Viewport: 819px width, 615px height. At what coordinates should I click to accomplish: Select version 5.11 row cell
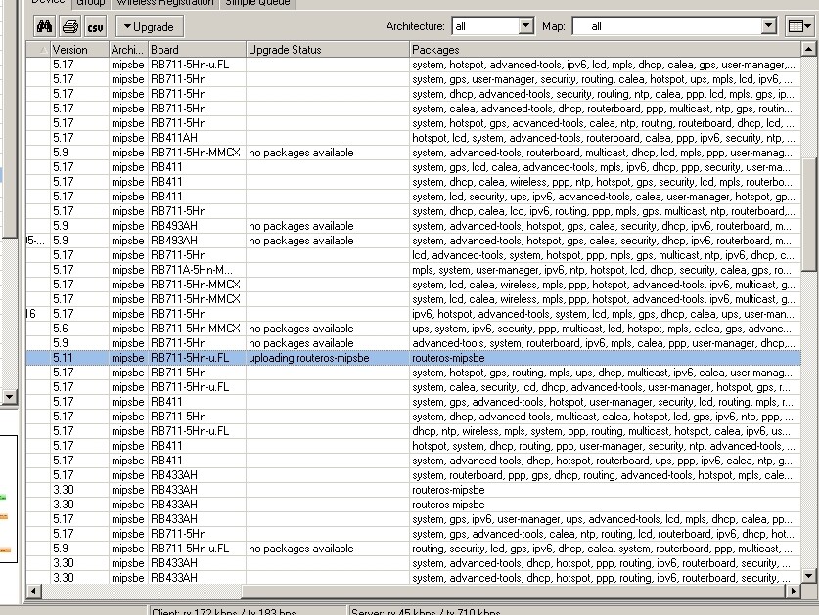(x=79, y=358)
